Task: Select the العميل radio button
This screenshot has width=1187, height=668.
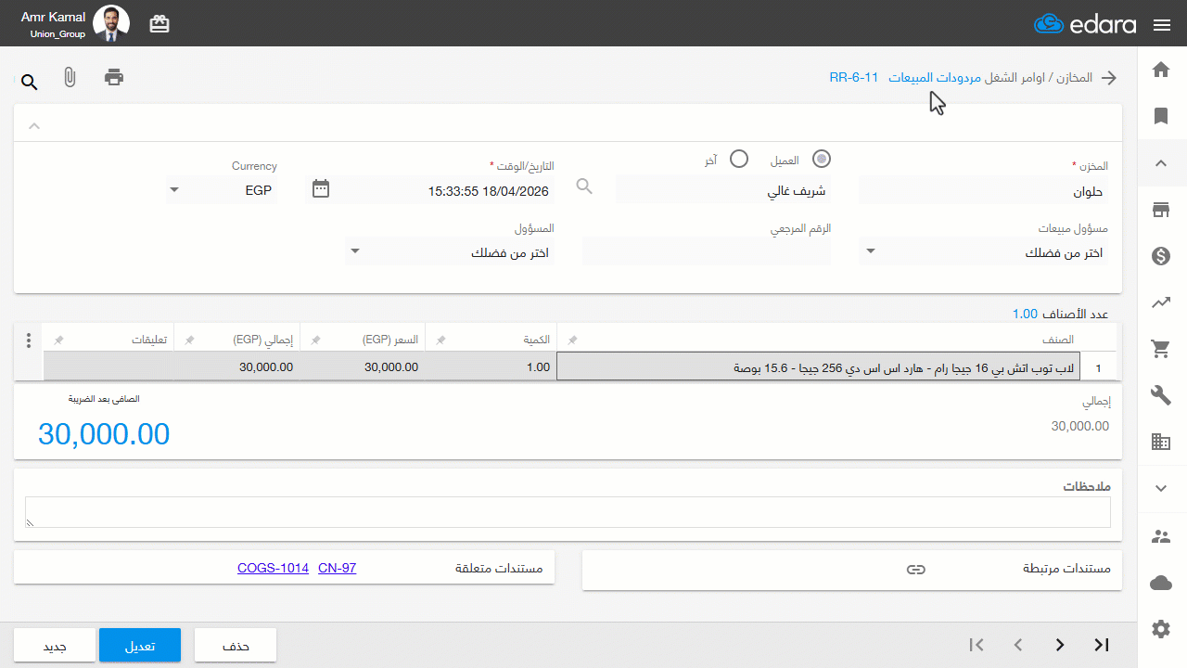Action: click(x=822, y=159)
